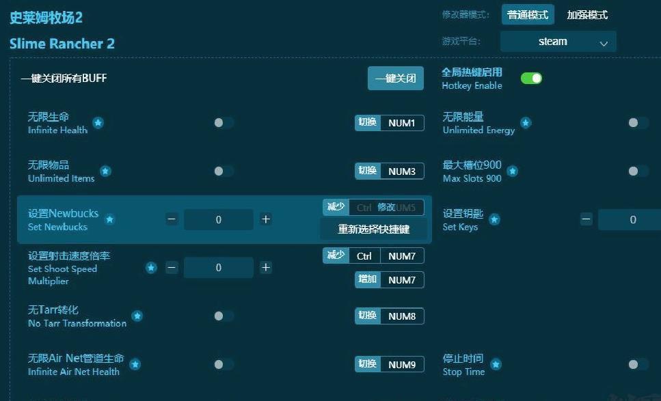661x401 pixels.
Task: Turn on Max Slots 900 switch
Action: coord(638,171)
